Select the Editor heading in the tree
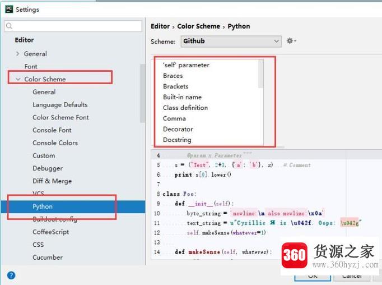The height and width of the screenshot is (285, 382). coord(24,40)
